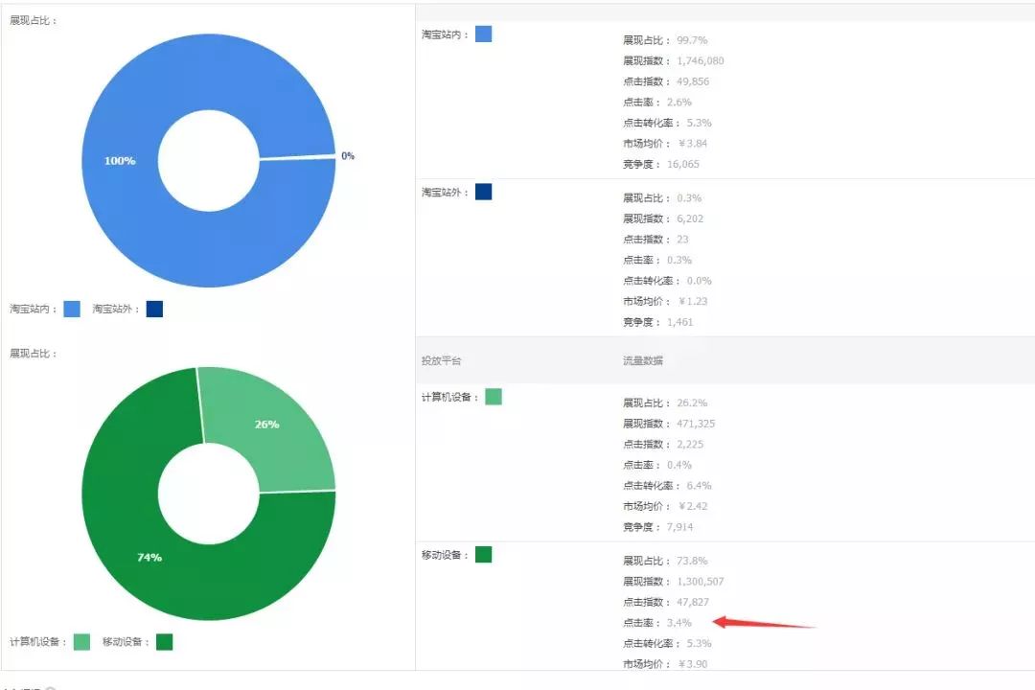This screenshot has height=690, width=1035.
Task: Click the 点击转化率 6.4% value
Action: click(x=699, y=485)
